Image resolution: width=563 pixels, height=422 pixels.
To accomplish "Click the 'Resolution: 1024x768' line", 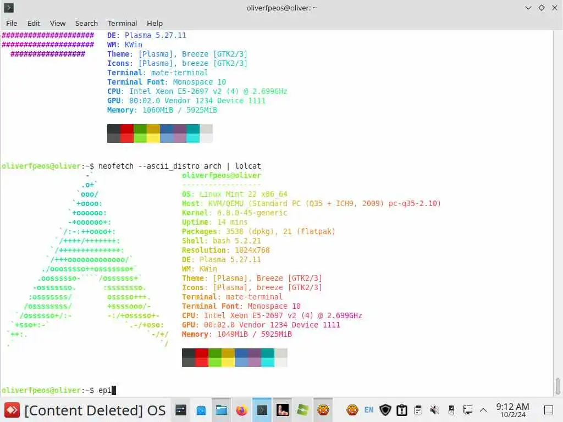I will click(226, 250).
